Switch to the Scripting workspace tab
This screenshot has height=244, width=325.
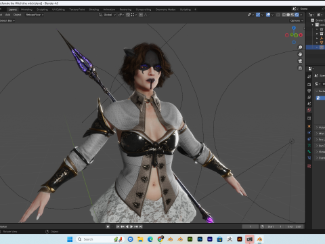[186, 9]
